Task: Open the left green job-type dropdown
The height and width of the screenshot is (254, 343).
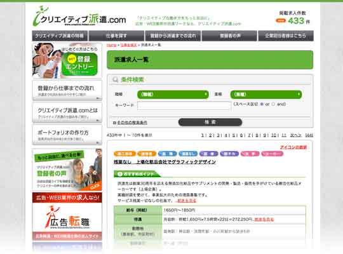Action: click(173, 95)
